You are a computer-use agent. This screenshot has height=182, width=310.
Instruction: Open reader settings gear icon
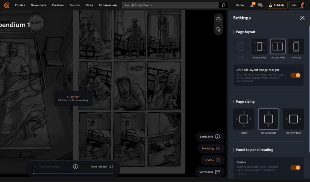[x=218, y=19]
